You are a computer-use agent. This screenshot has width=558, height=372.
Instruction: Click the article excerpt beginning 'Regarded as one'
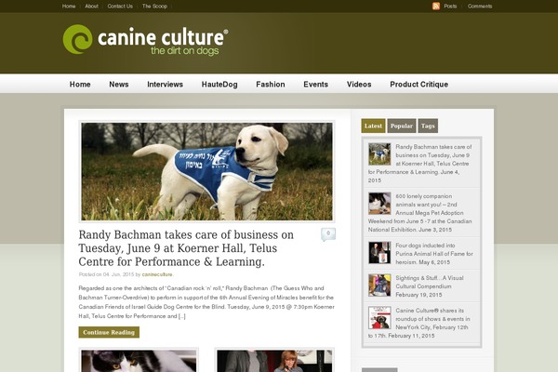point(206,302)
